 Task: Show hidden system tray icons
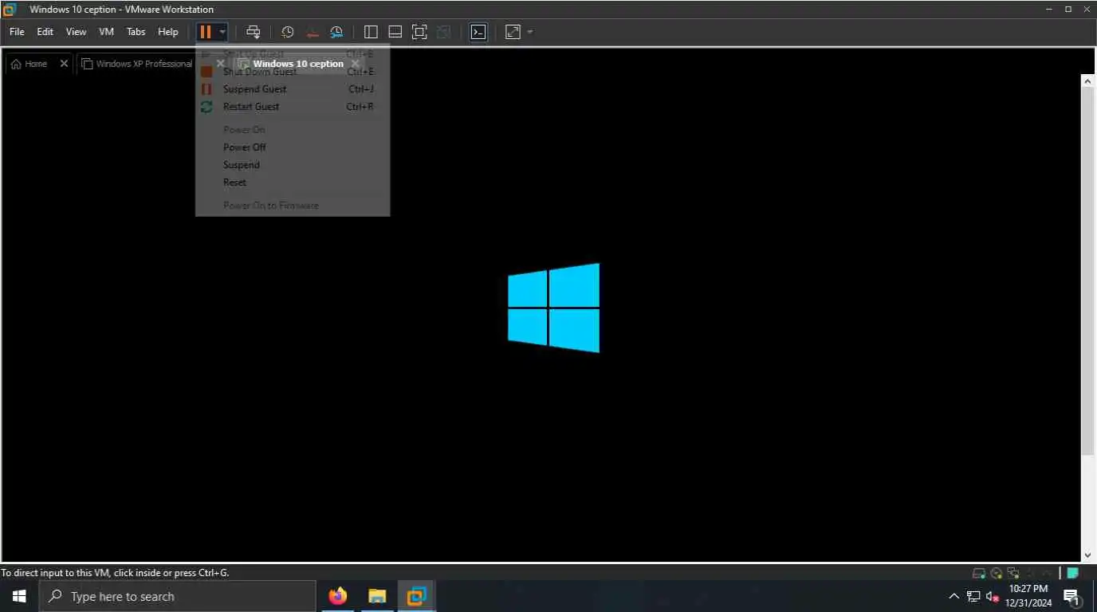click(x=953, y=596)
